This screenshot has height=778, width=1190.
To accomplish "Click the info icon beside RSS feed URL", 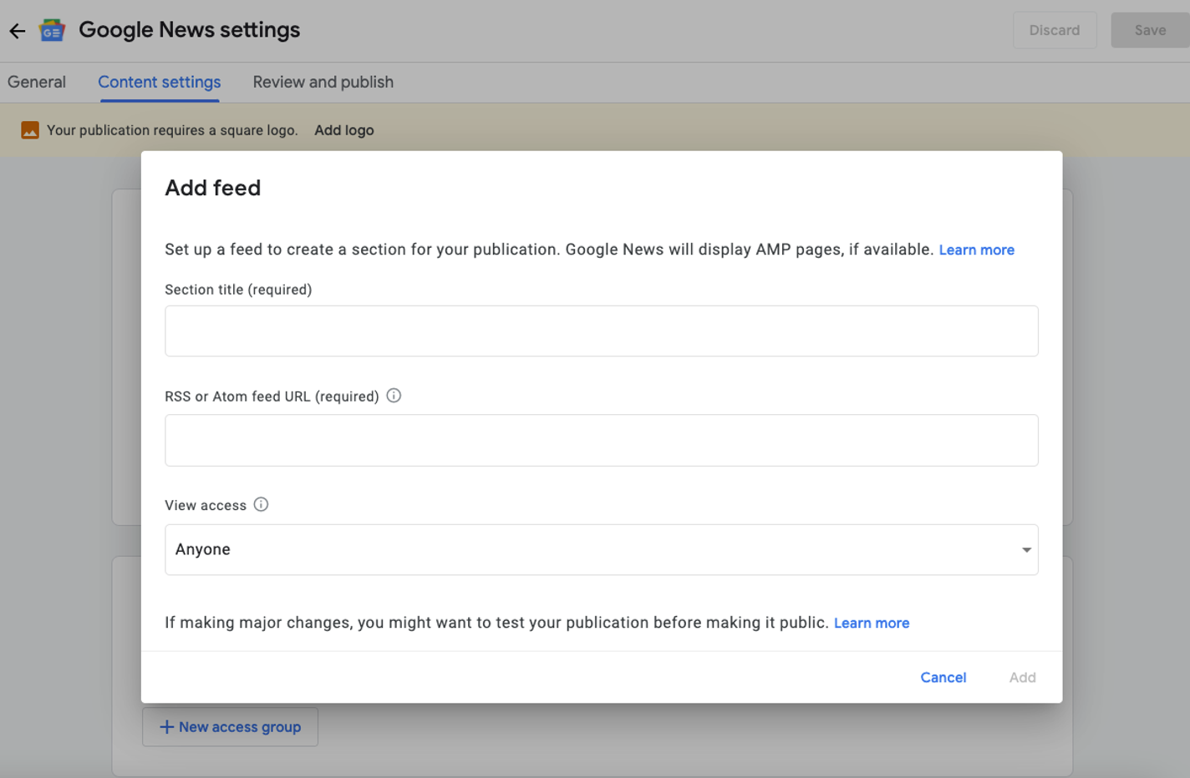I will pos(394,396).
